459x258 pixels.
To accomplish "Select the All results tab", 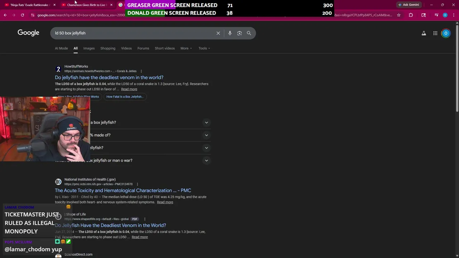I will click(76, 48).
